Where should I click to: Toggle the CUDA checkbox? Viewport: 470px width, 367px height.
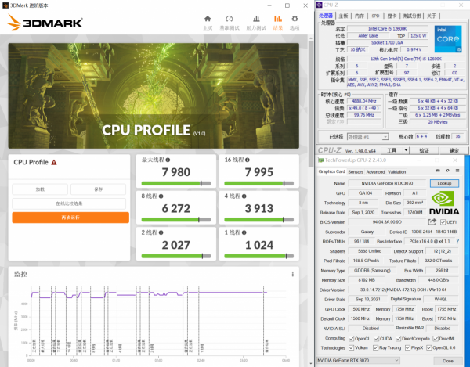click(x=376, y=339)
